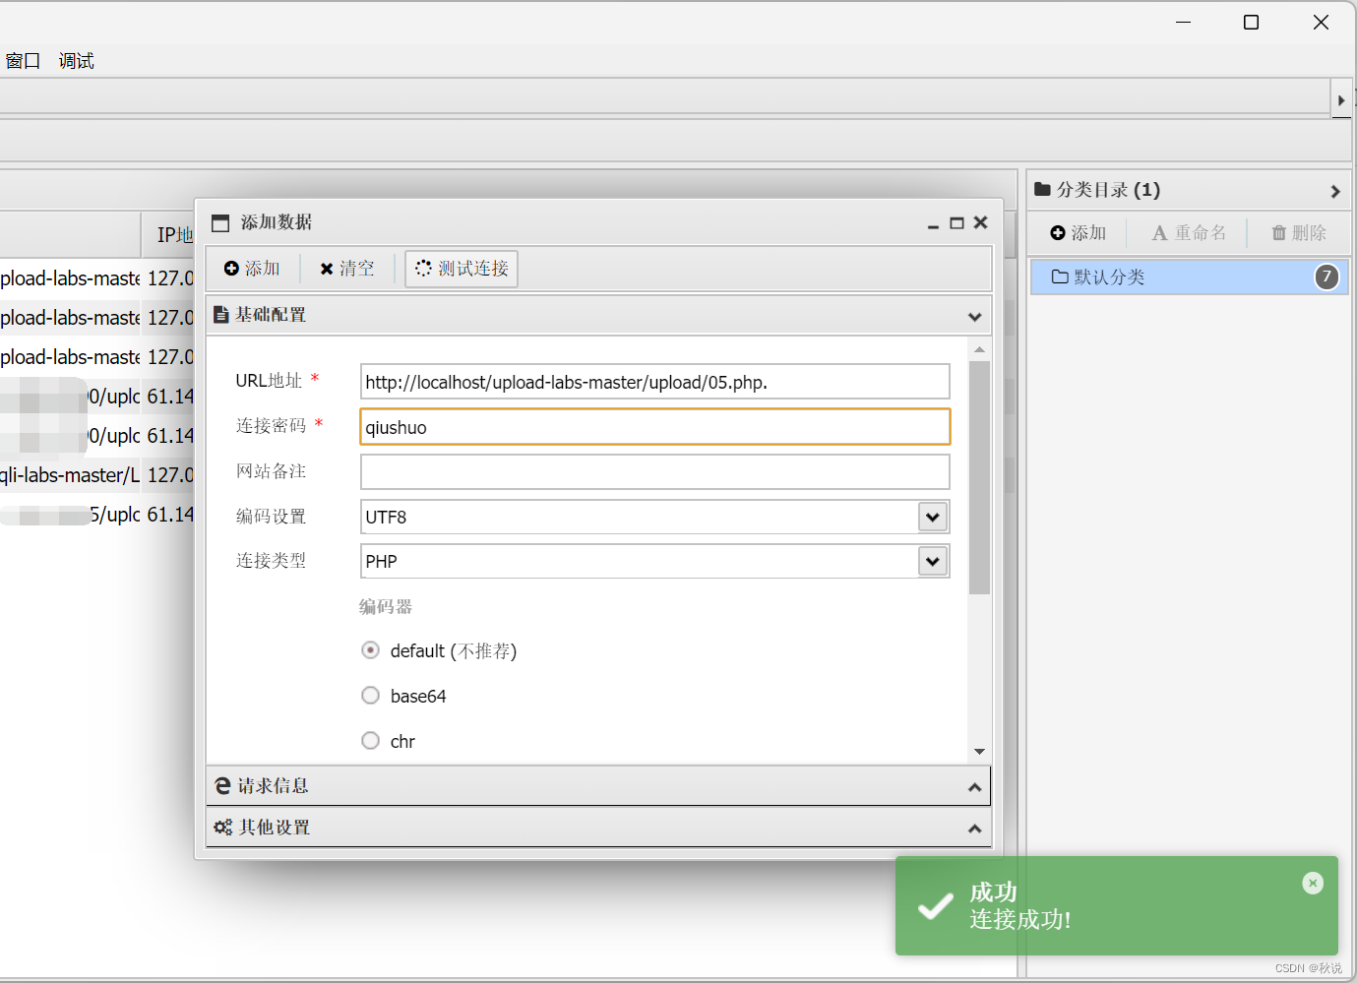Screen dimensions: 1357x983
Task: Click the 网站备注 input field
Action: pyautogui.click(x=654, y=471)
